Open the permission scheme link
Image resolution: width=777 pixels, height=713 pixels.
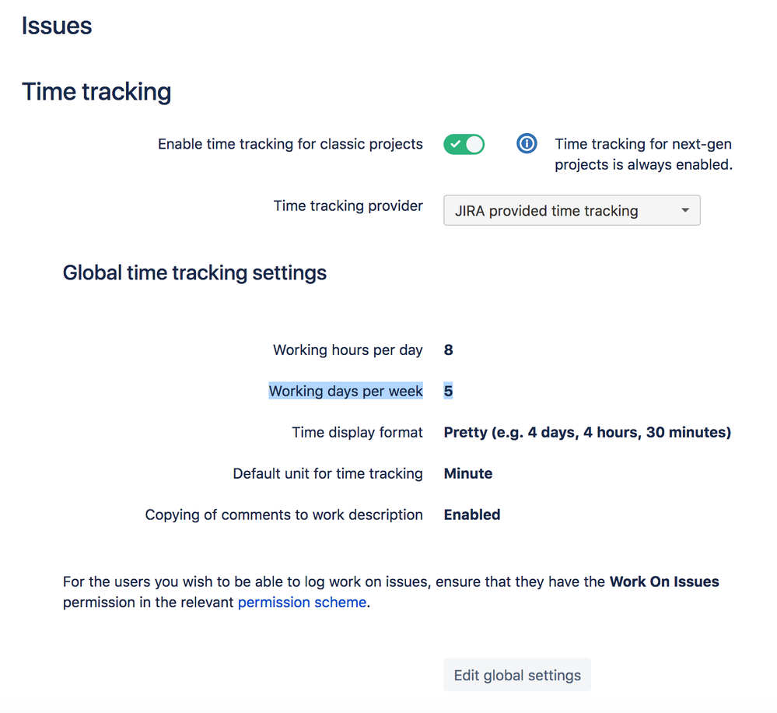302,602
